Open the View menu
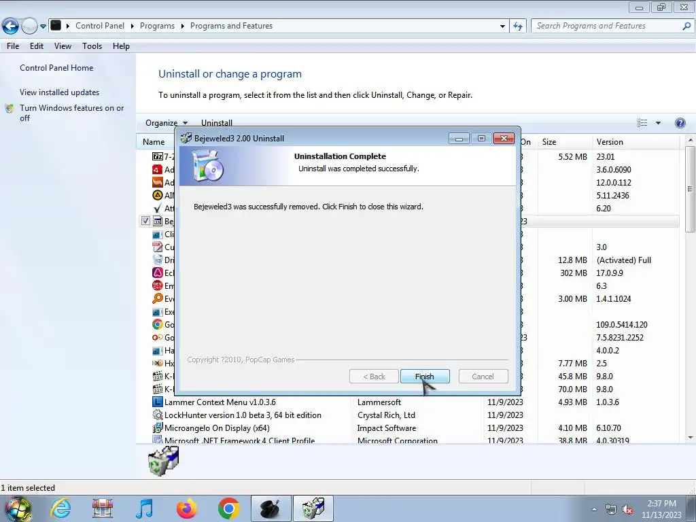The width and height of the screenshot is (696, 522). tap(63, 46)
